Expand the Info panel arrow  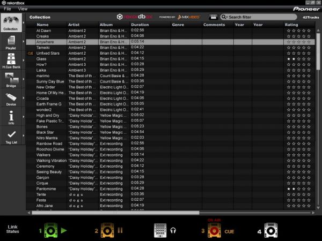click(24, 117)
